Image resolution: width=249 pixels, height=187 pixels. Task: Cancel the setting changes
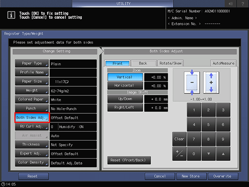[160, 176]
